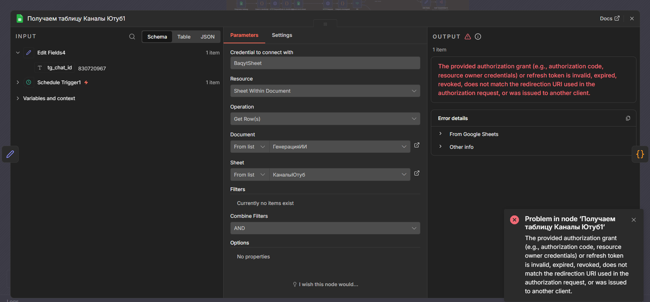Switch input view to Table

point(184,37)
